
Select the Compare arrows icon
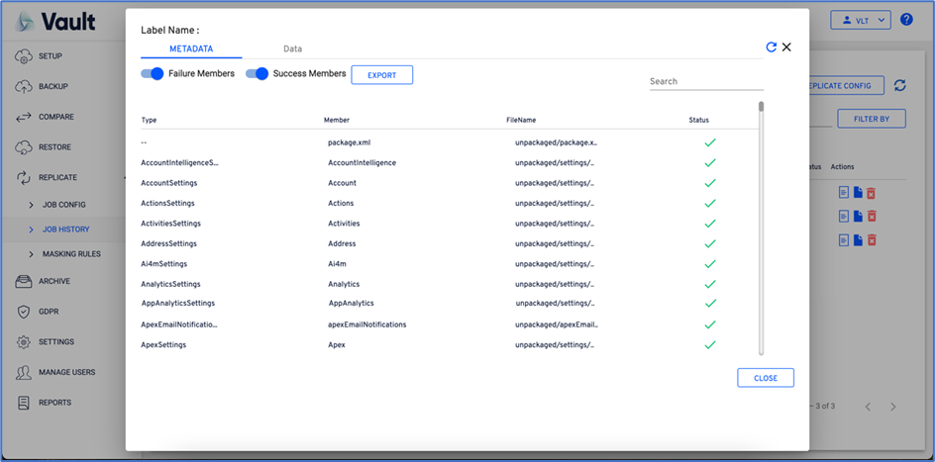tap(24, 117)
